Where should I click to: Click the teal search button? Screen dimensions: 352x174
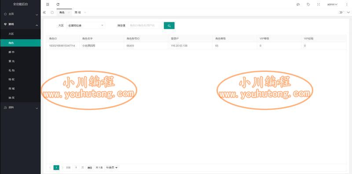pos(169,25)
